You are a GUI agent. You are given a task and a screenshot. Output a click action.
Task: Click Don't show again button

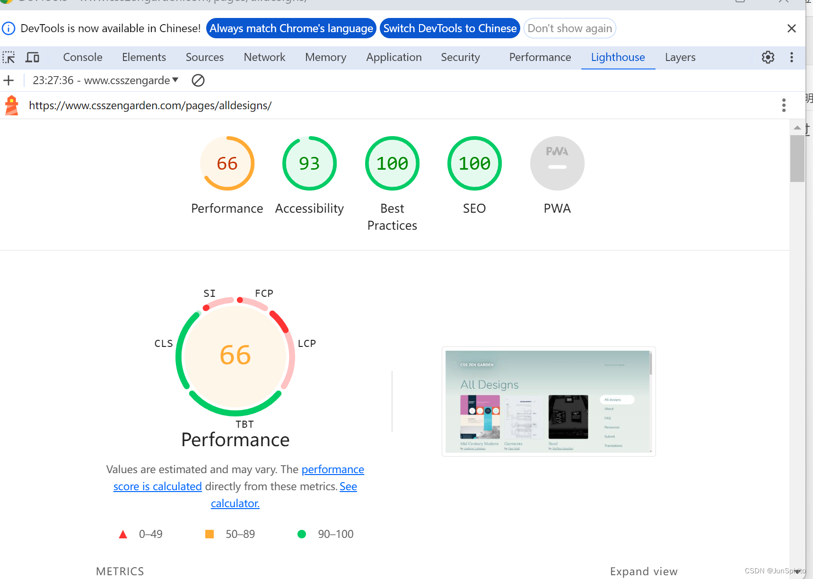[570, 28]
